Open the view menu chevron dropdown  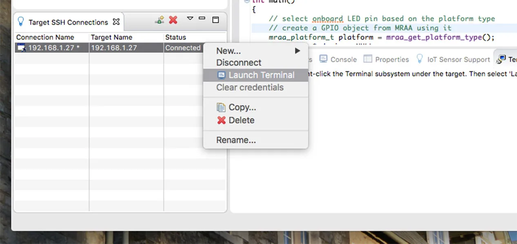pos(189,19)
